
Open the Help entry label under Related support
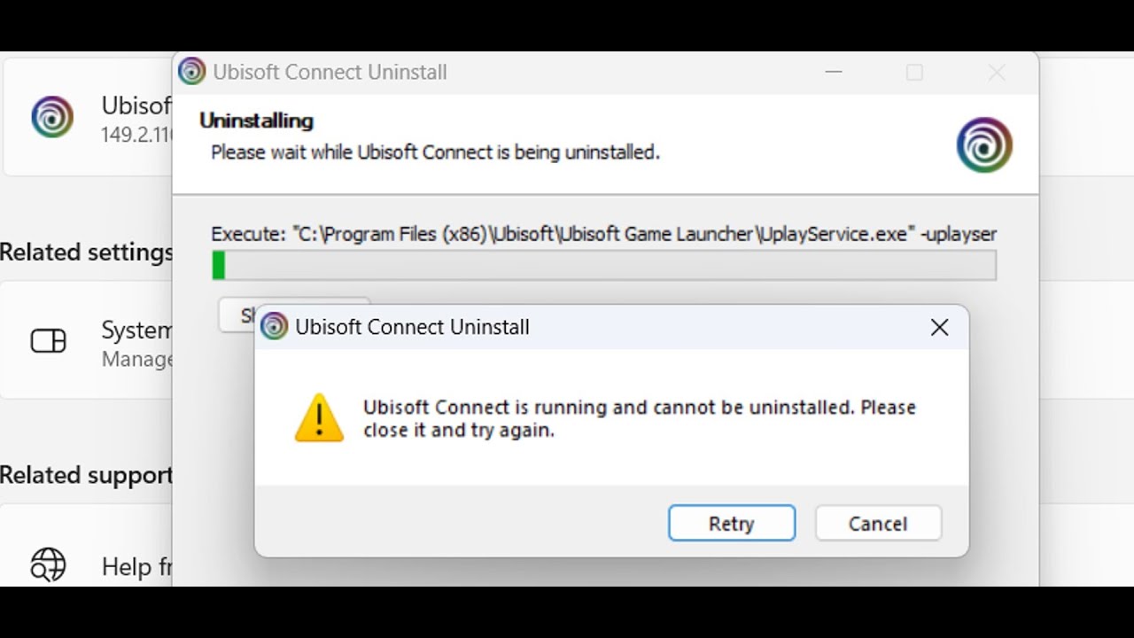[136, 566]
